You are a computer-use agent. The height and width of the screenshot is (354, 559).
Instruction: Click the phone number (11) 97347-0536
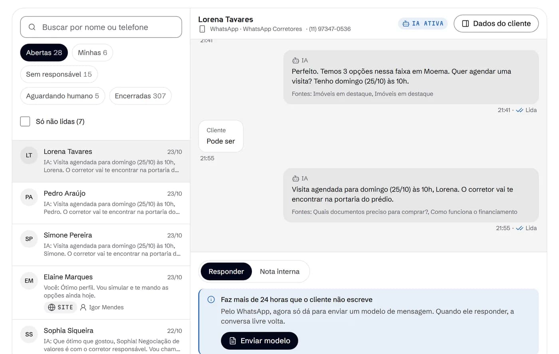[x=330, y=29]
